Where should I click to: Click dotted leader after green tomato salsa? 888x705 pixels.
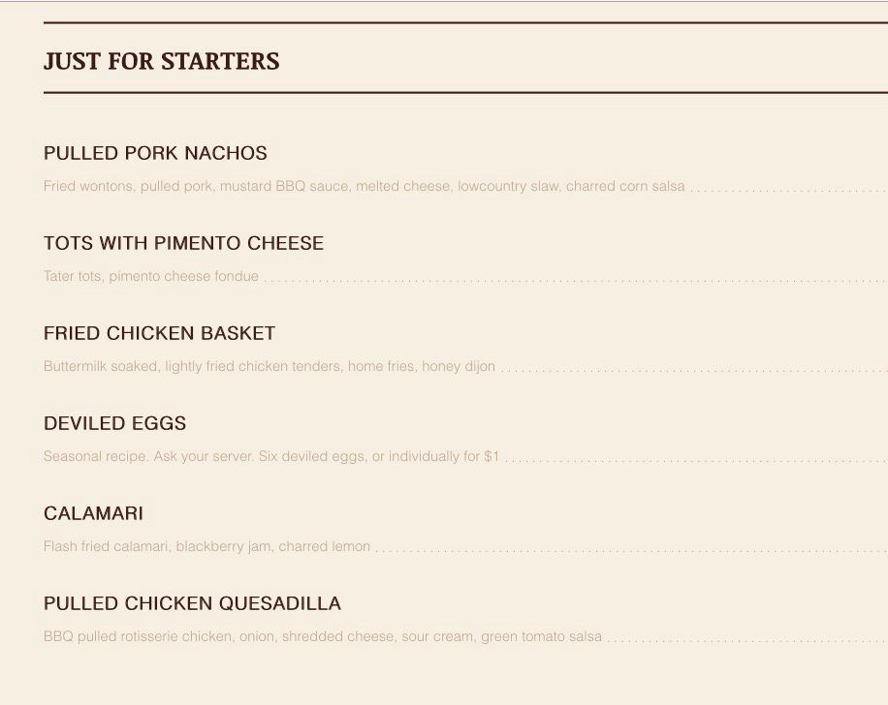[x=746, y=639]
